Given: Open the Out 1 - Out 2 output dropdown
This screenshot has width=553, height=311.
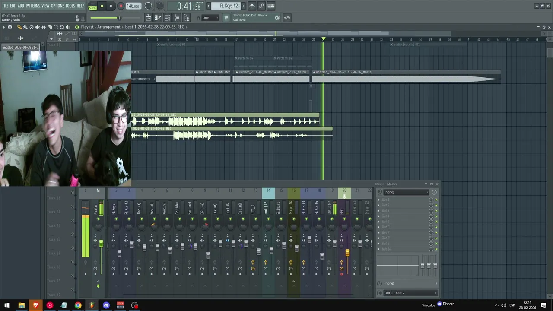Looking at the screenshot, I should point(410,293).
